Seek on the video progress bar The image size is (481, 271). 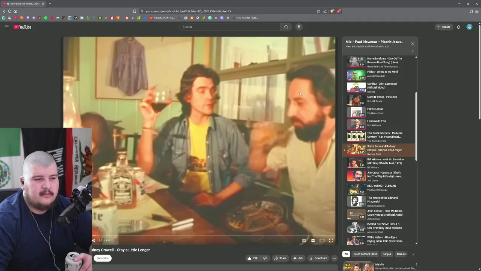(213, 236)
